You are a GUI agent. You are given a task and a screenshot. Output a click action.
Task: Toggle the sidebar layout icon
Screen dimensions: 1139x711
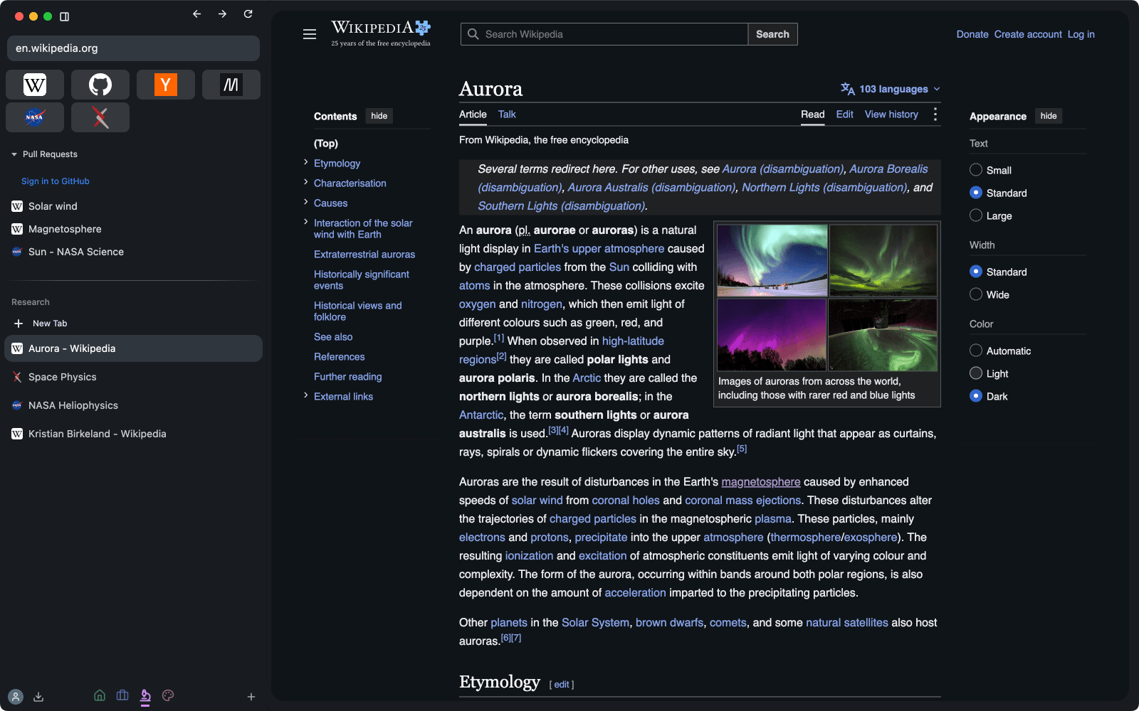pos(65,16)
